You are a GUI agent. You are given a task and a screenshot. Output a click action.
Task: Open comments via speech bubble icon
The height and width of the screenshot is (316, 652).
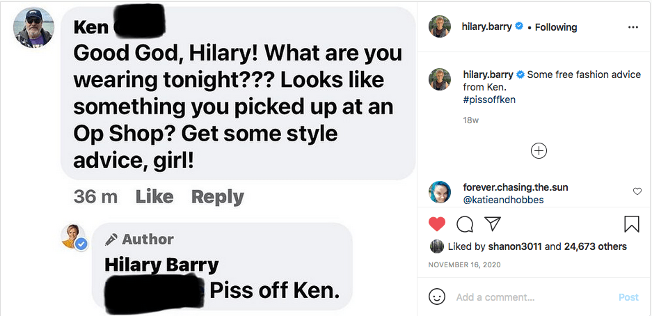[464, 224]
